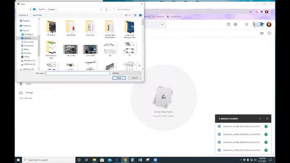Screen dimensions: 290x163
Task: Open the Auto Tech folder
Action: pyautogui.click(x=90, y=28)
